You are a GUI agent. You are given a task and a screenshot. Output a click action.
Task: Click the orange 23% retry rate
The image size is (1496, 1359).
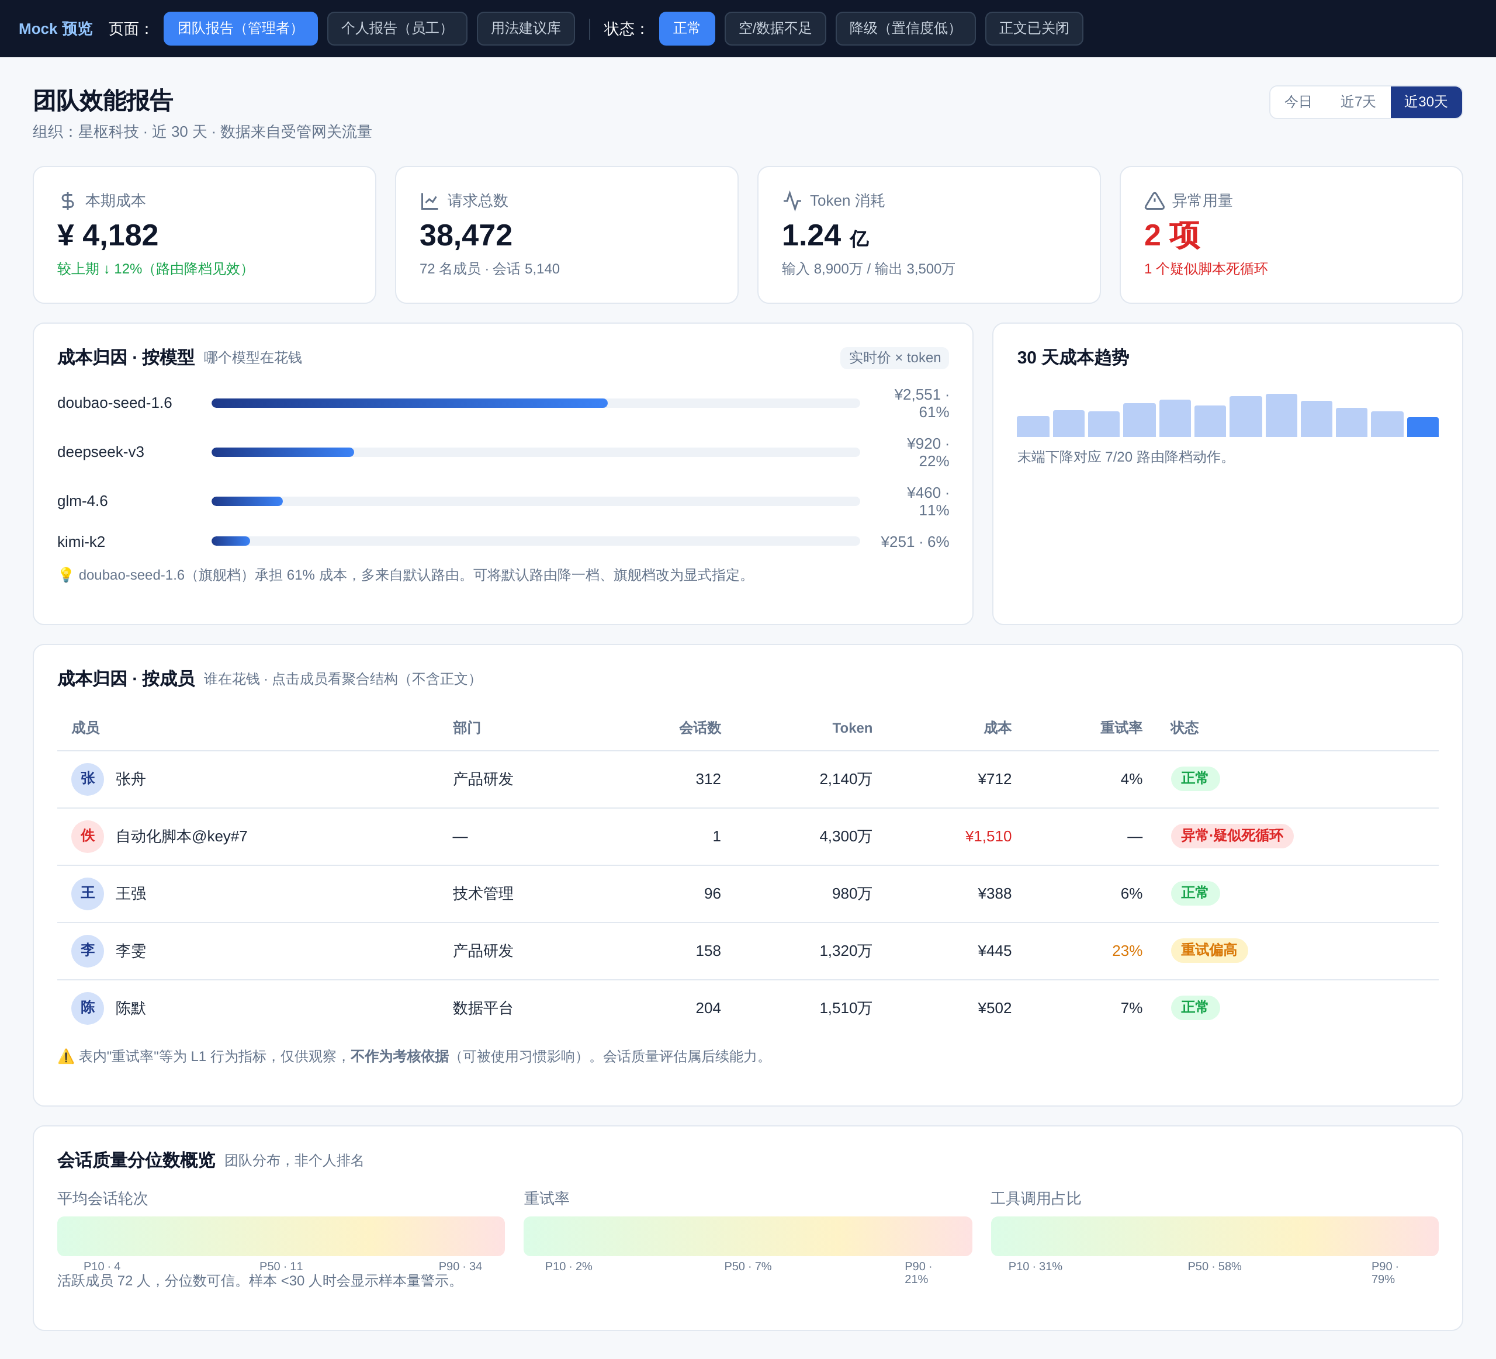1127,950
